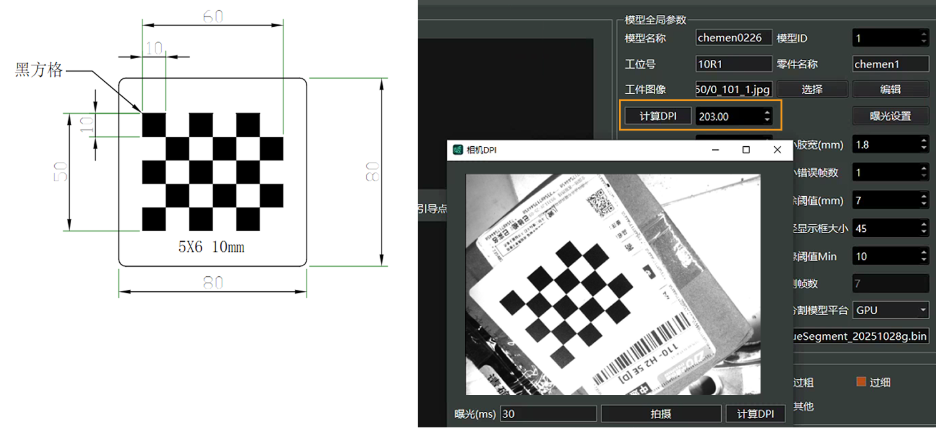
Task: Click the 曝光(ms) field showing 30
Action: point(548,414)
